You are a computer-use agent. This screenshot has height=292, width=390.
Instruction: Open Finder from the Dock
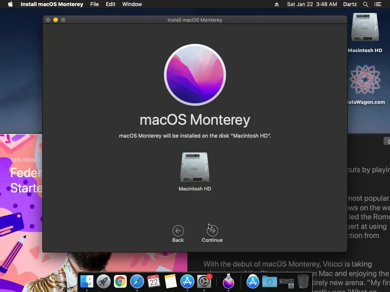86,281
